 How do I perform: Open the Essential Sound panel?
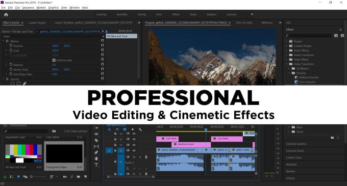pyautogui.click(x=295, y=151)
